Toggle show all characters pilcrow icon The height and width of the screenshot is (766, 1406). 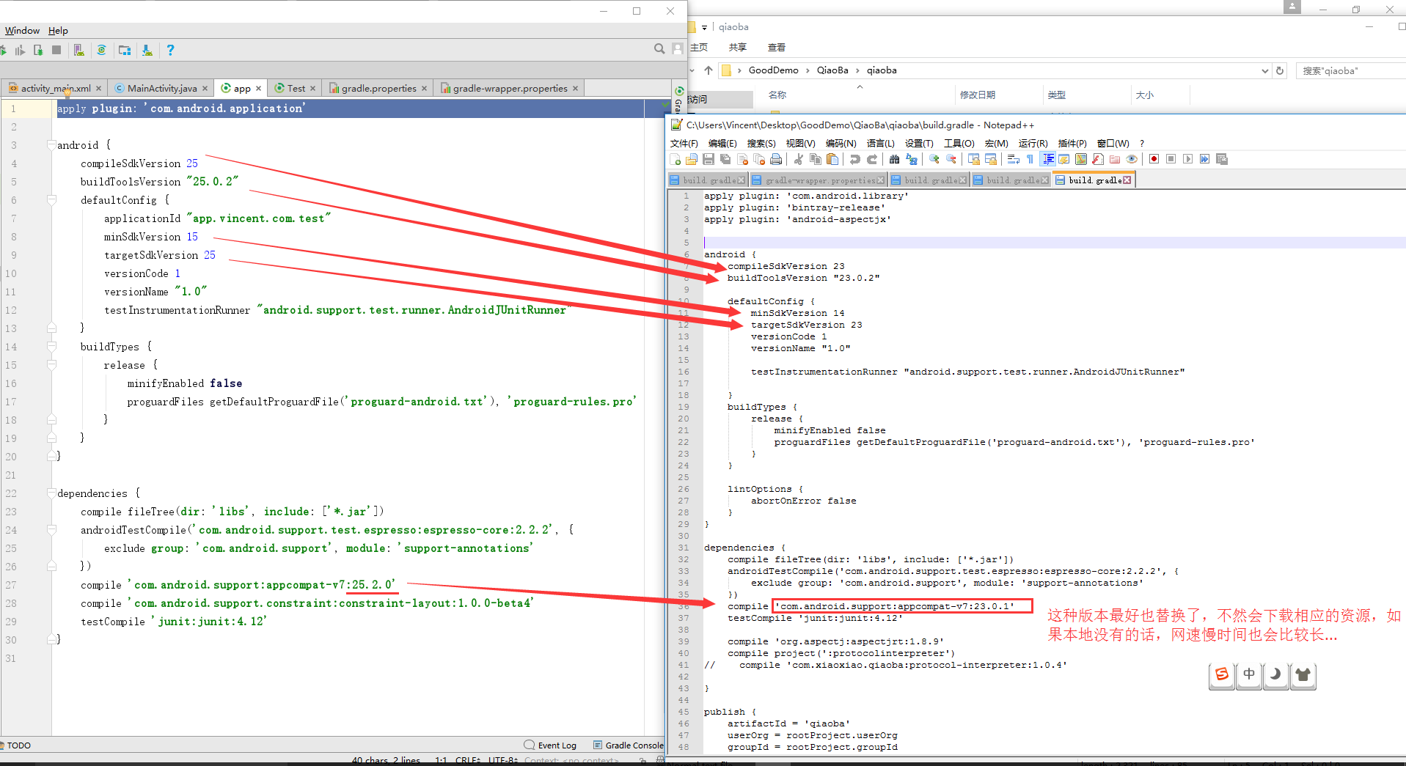[x=1030, y=159]
